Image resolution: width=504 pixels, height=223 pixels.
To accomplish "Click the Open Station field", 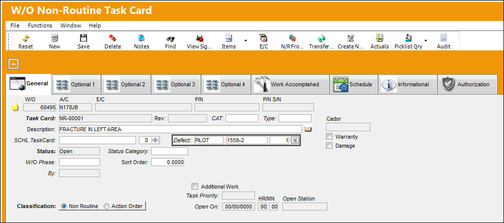I will coord(304,207).
